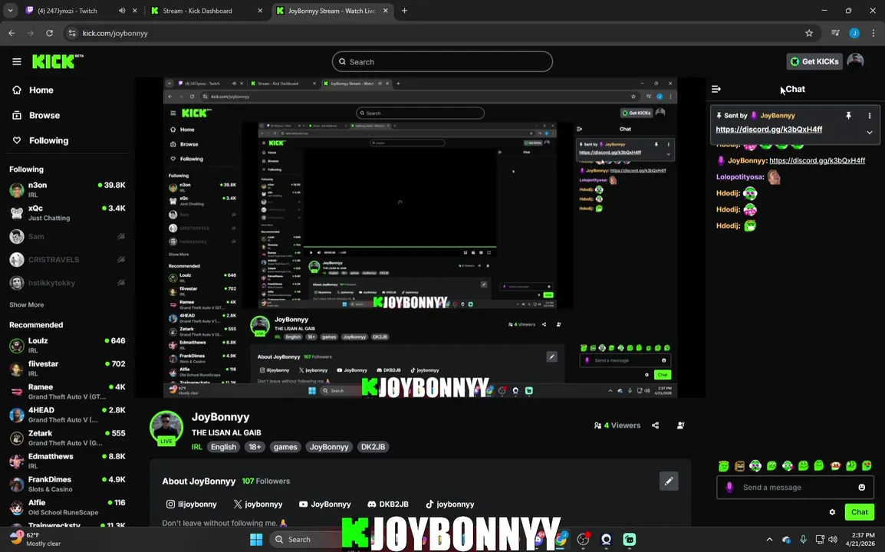Open offline channel CRISTRAVELS

[x=67, y=260]
